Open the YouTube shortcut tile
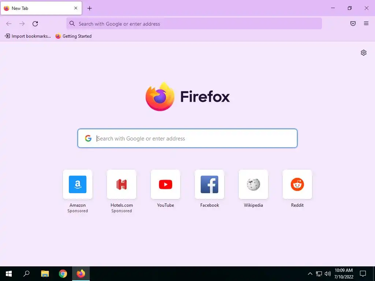The height and width of the screenshot is (281, 375). pyautogui.click(x=166, y=184)
